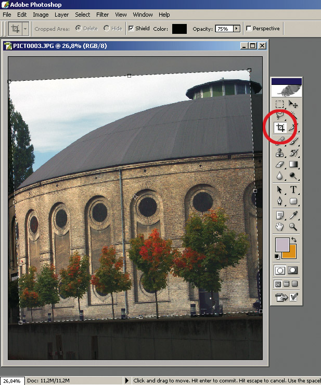The height and width of the screenshot is (385, 321).
Task: Switch to Quick Mask mode
Action: coord(292,270)
